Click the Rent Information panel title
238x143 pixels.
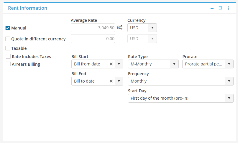click(x=27, y=8)
